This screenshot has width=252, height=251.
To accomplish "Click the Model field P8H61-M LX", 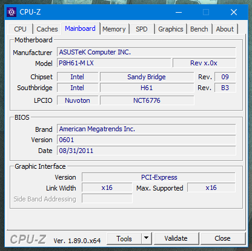I will [114, 63].
